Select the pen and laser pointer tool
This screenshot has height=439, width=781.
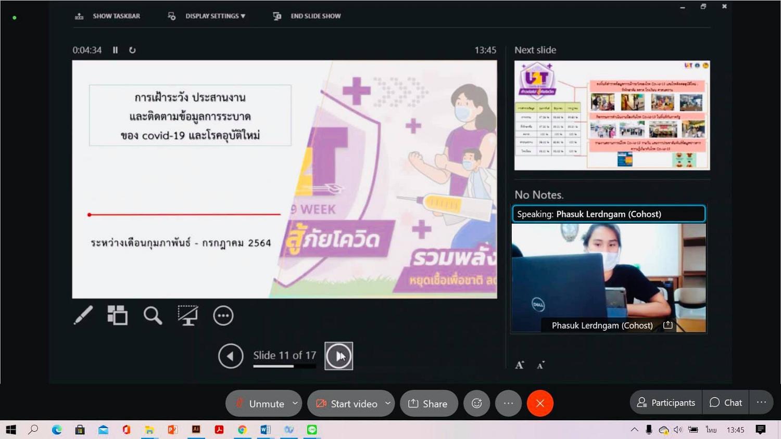pyautogui.click(x=83, y=315)
